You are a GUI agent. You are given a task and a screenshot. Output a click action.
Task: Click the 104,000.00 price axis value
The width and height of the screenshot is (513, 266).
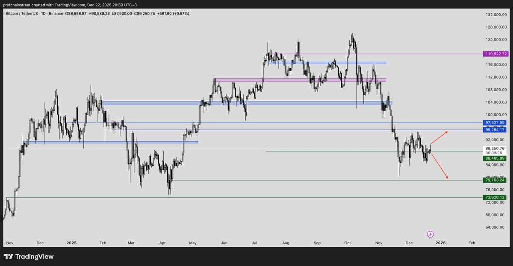496,102
